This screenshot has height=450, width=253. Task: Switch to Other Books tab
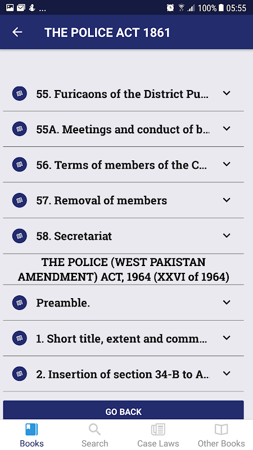tap(221, 435)
